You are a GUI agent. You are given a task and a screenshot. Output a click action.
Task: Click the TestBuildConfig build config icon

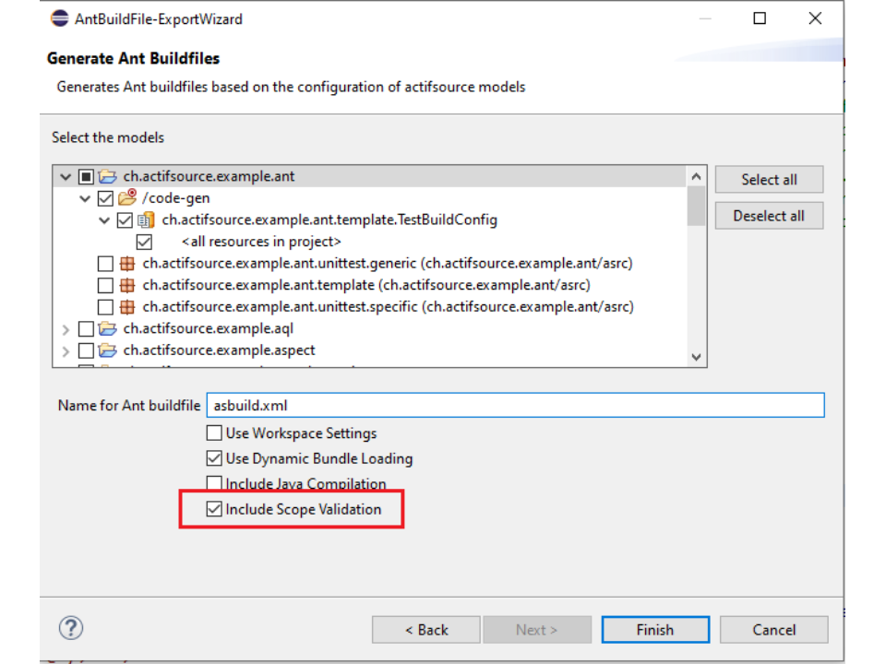147,220
